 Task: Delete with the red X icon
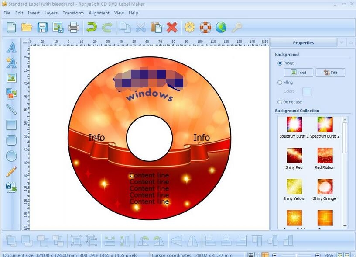pyautogui.click(x=172, y=28)
